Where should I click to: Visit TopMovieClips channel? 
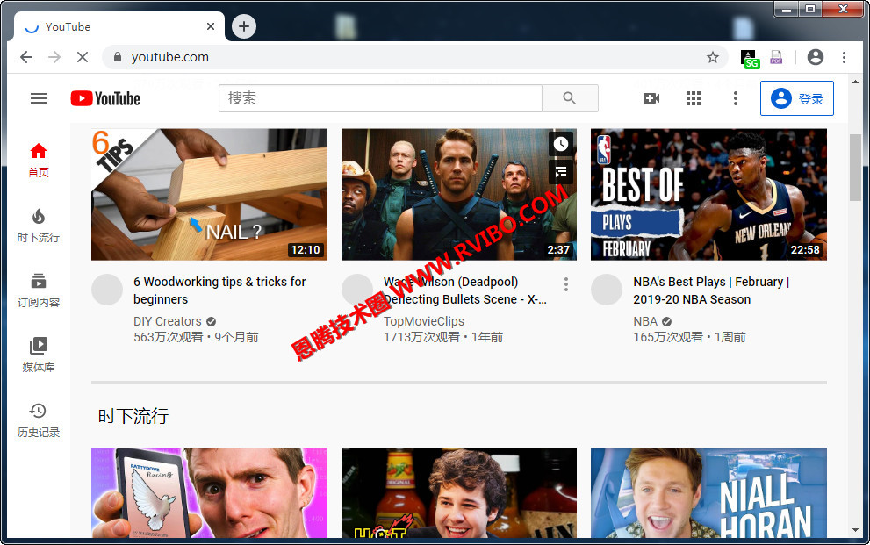(x=424, y=321)
